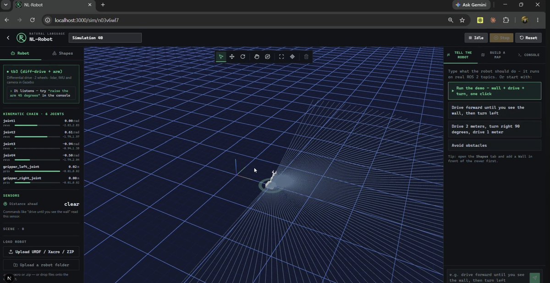Image resolution: width=550 pixels, height=283 pixels.
Task: Click the Idle status button
Action: coord(476,38)
